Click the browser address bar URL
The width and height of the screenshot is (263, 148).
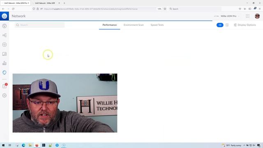[x=90, y=9]
